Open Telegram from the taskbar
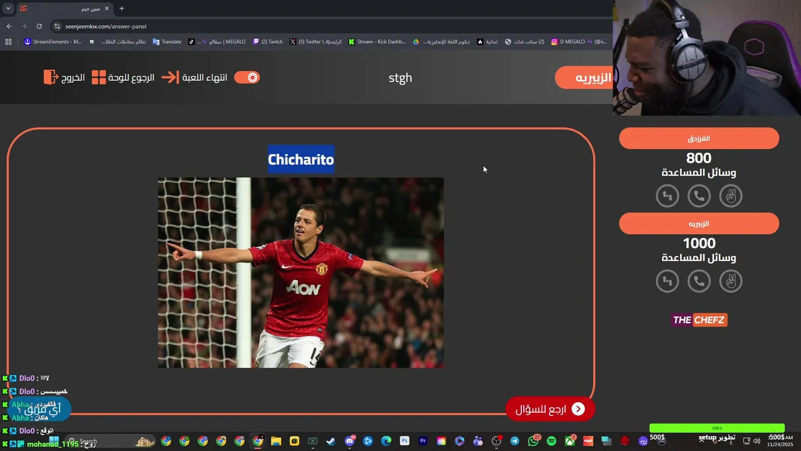This screenshot has height=451, width=801. click(514, 441)
